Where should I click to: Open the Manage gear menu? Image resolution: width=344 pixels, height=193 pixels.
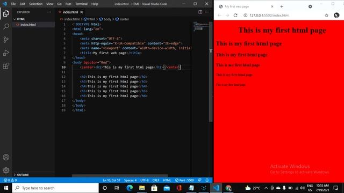6,170
